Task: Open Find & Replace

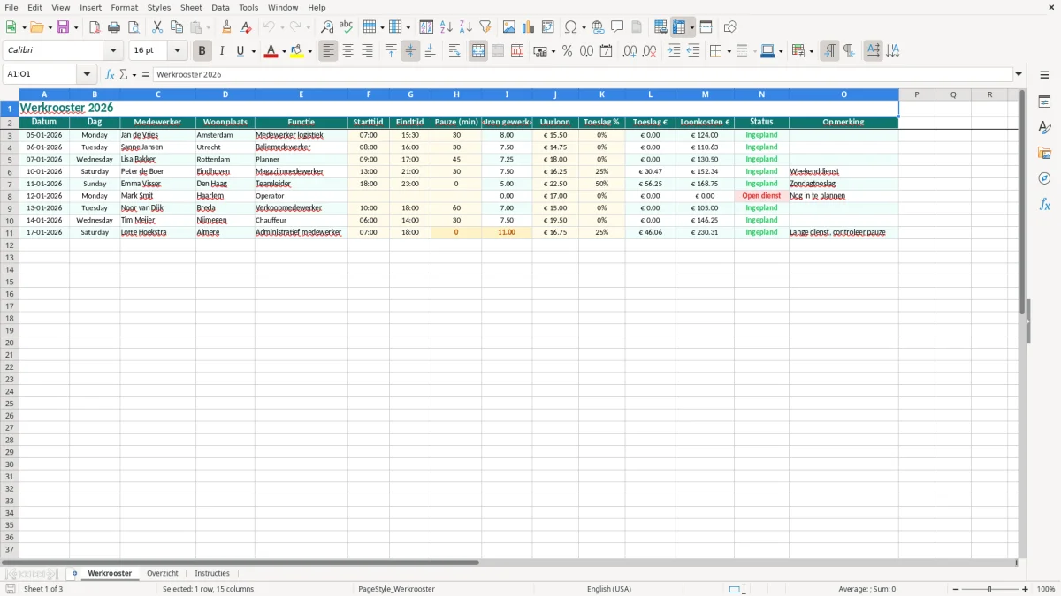Action: 327,27
